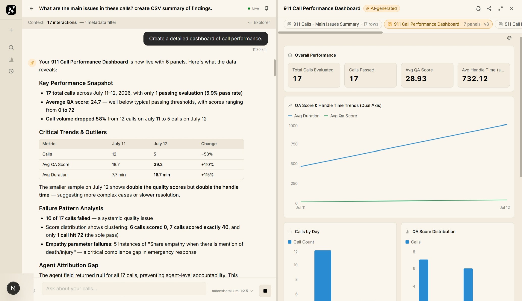The image size is (522, 301).
Task: Click the tallest bar in Calls by Day chart
Action: [x=322, y=275]
